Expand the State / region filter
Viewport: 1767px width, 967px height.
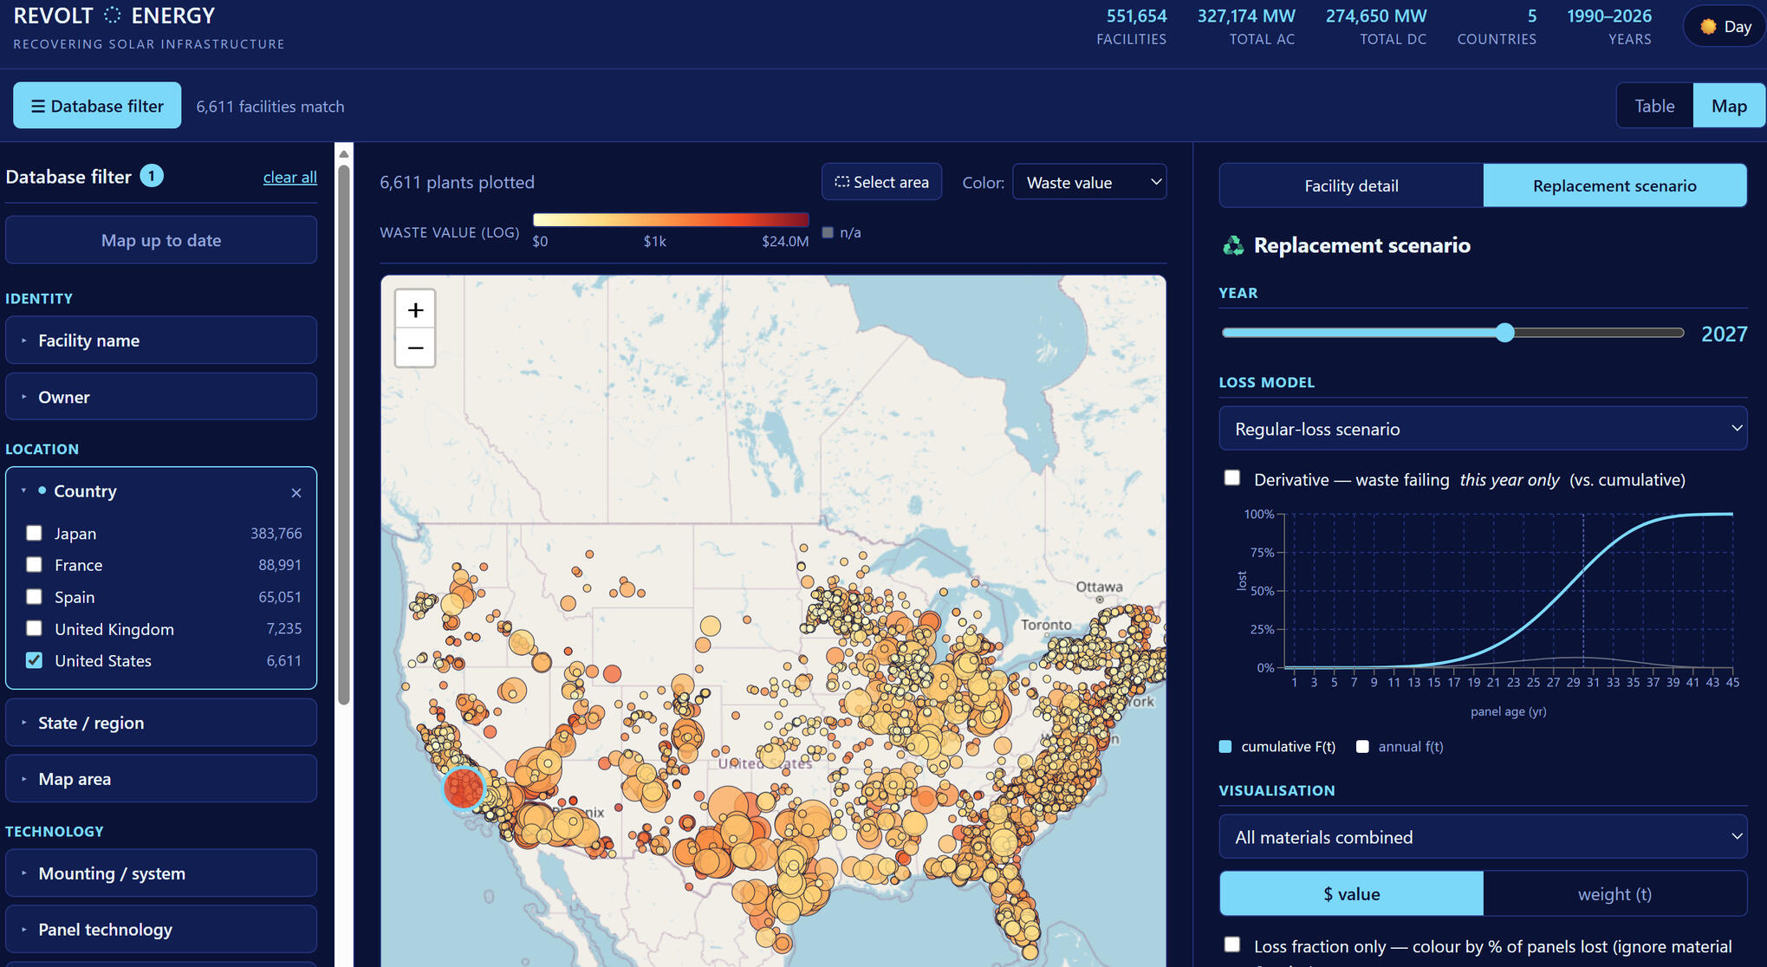[161, 723]
